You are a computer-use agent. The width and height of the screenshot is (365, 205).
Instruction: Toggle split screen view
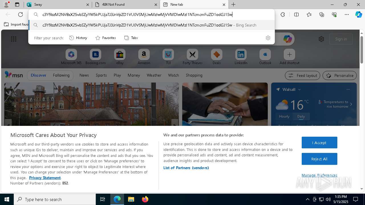[x=296, y=15]
